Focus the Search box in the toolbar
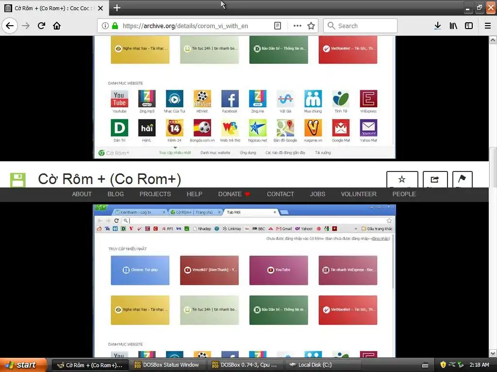 [x=360, y=26]
